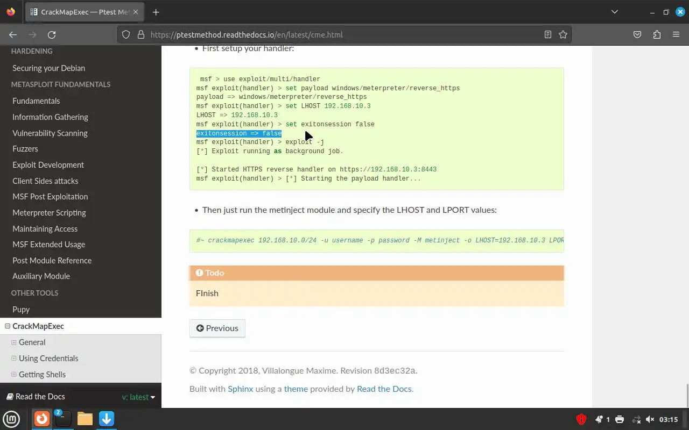The image size is (689, 430).
Task: Click the LHOST => 192.168.10.3 line
Action: click(237, 115)
